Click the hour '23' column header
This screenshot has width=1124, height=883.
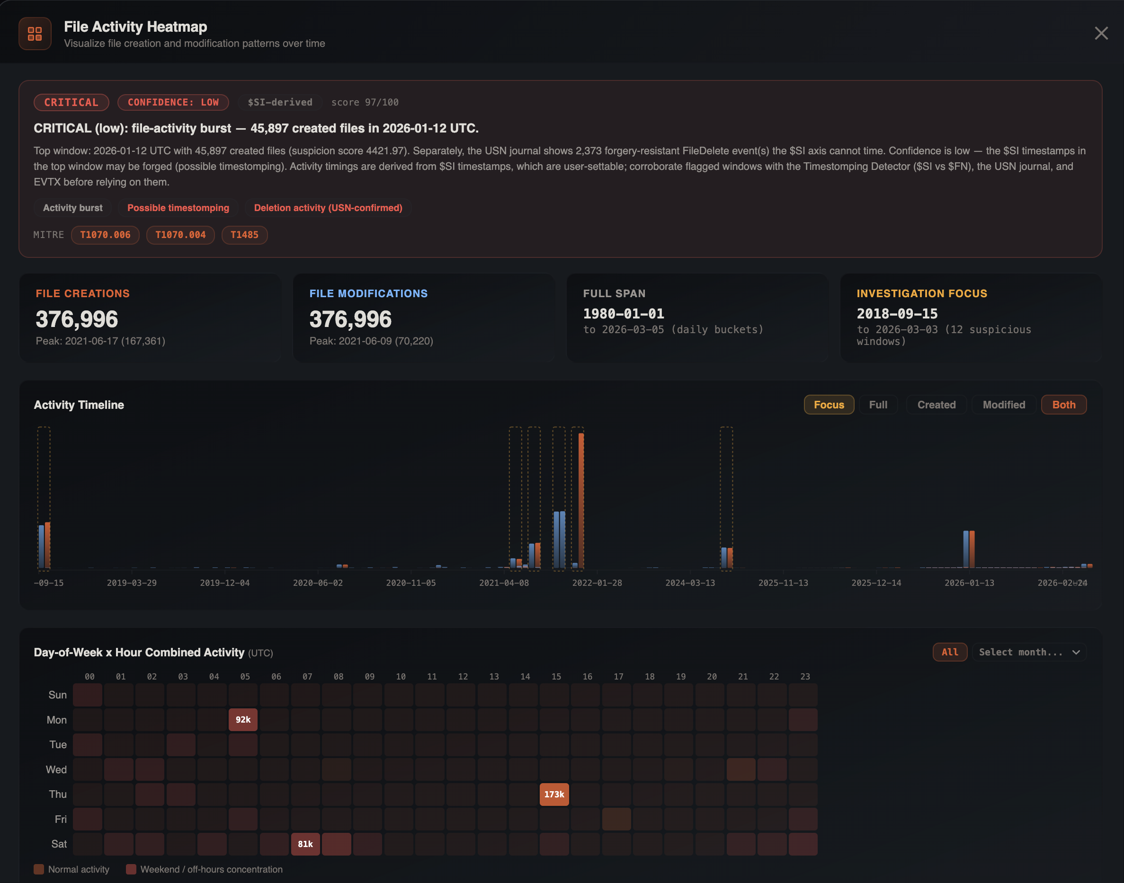pos(805,676)
